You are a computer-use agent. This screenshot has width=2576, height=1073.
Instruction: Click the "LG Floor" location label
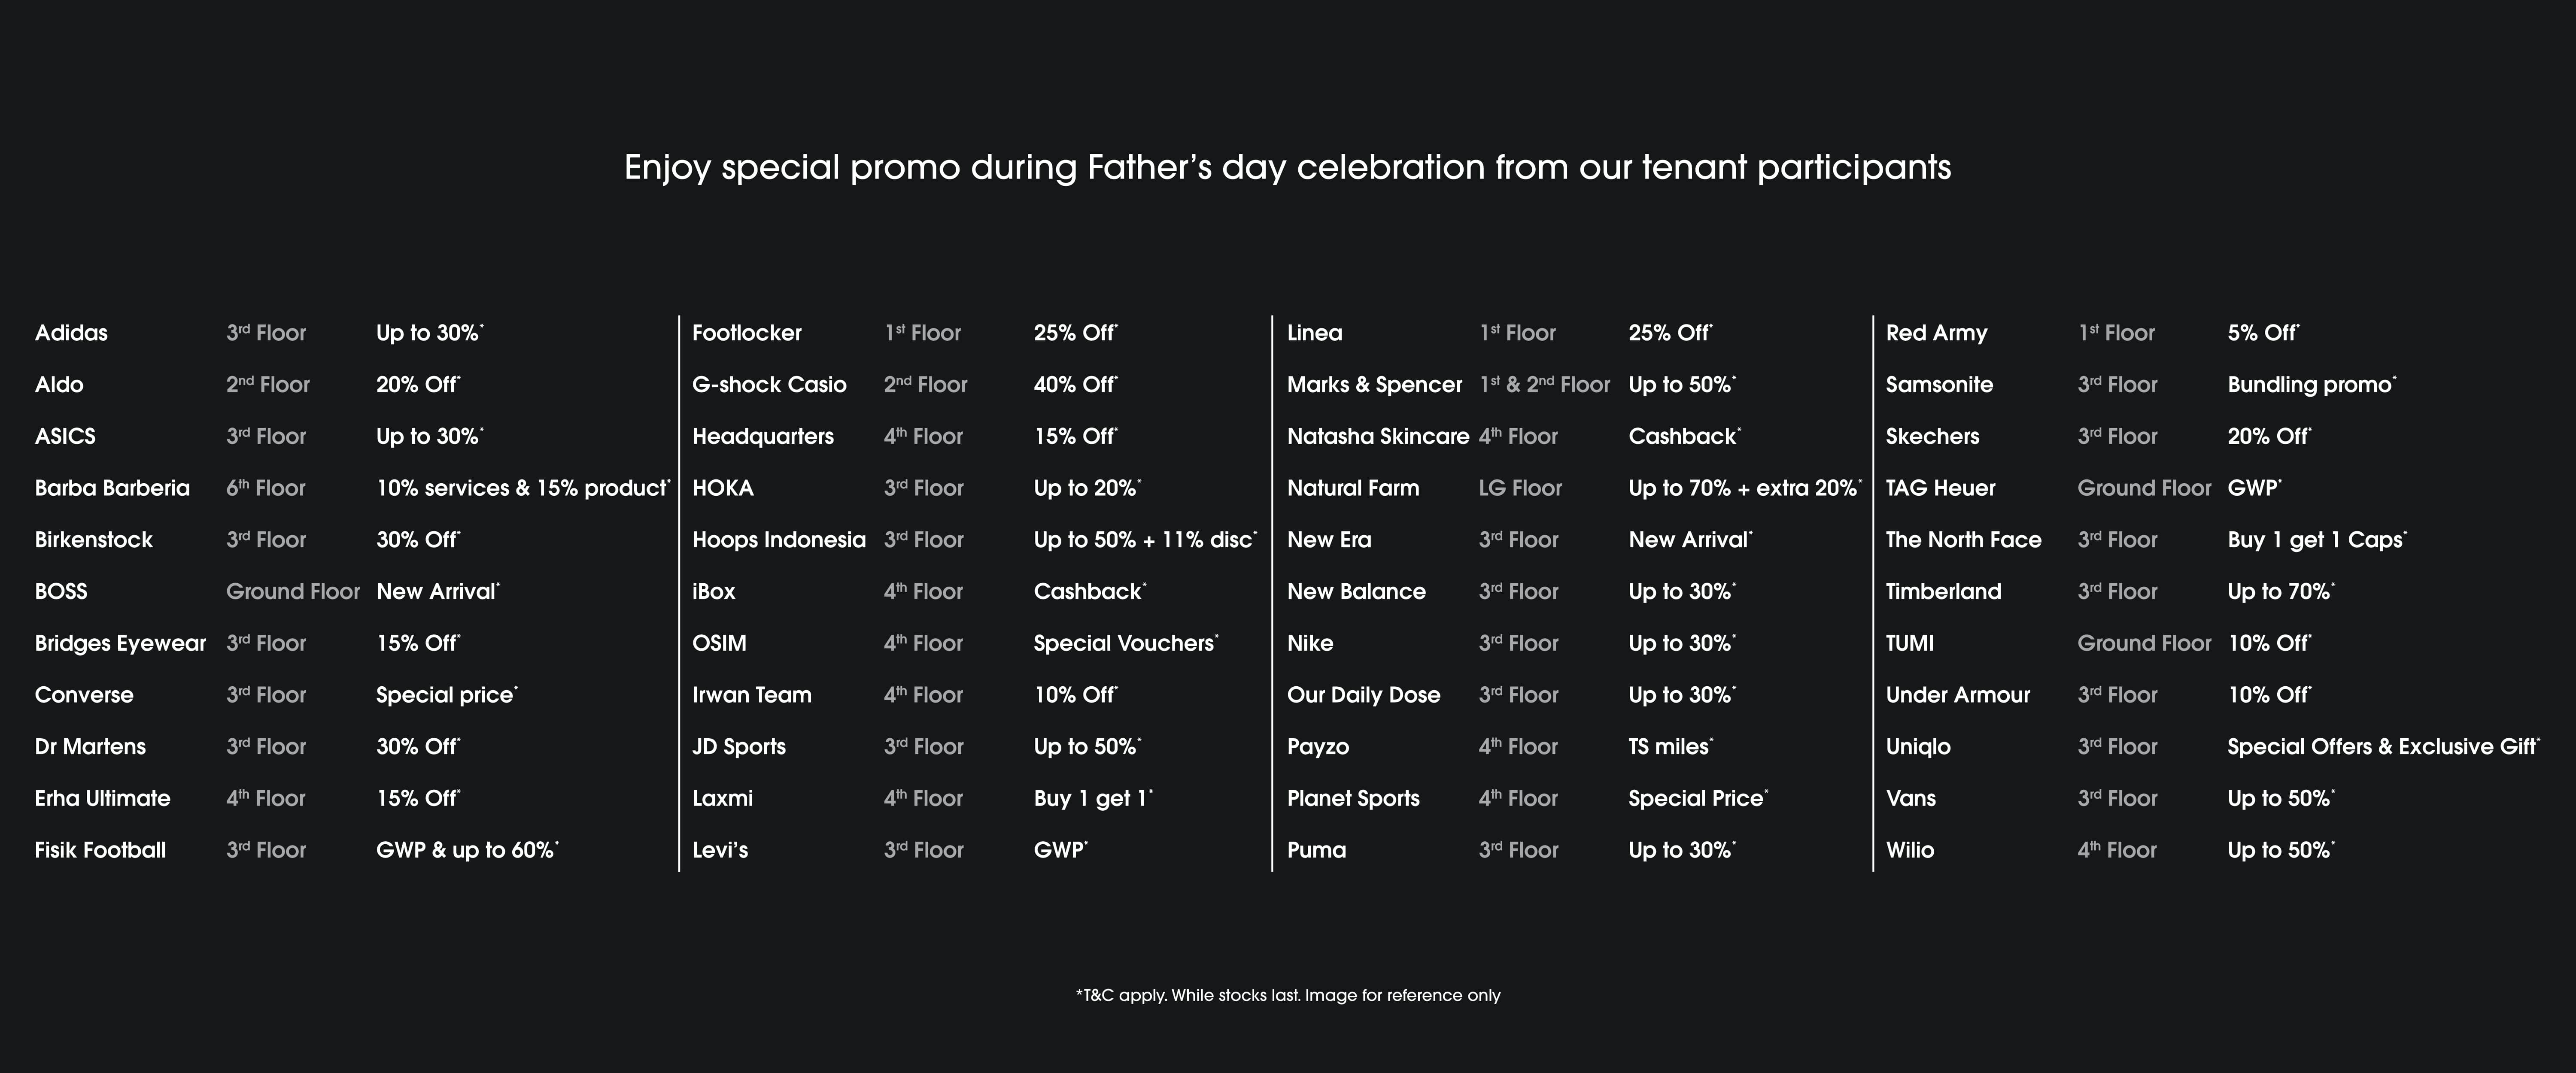point(1520,488)
